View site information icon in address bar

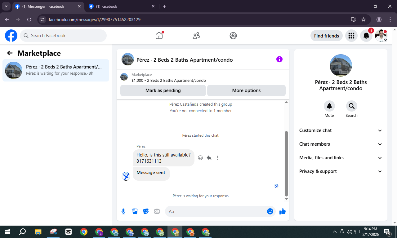click(43, 20)
